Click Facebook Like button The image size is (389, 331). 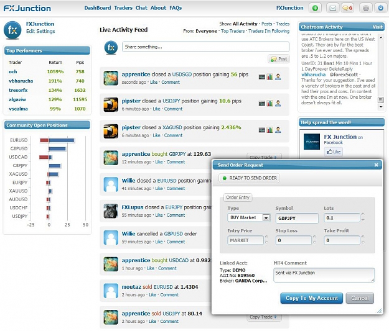pos(334,152)
